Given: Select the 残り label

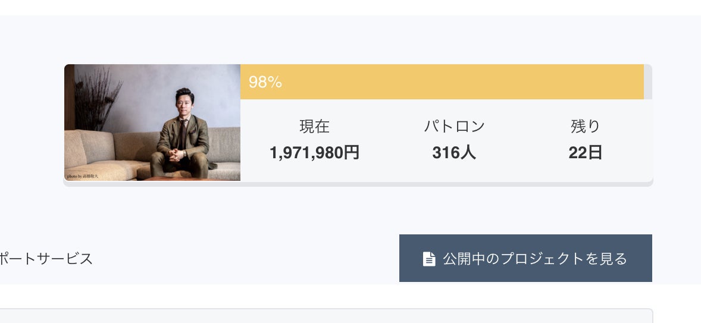Looking at the screenshot, I should coord(586,126).
